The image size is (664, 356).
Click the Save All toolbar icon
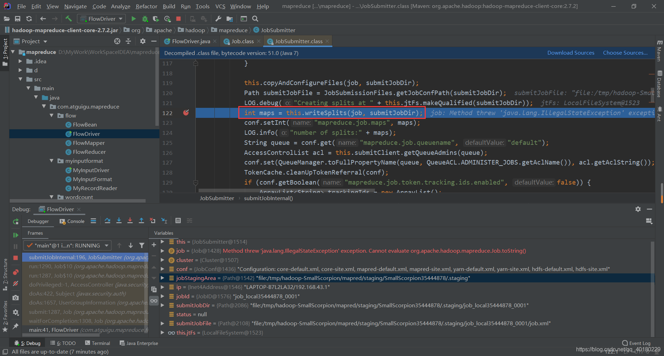18,19
